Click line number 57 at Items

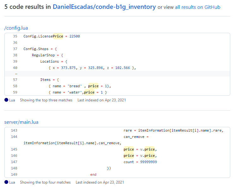click(x=15, y=80)
